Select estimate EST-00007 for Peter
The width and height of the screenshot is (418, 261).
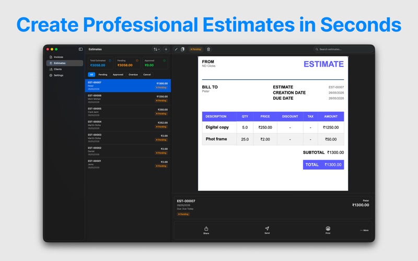click(x=128, y=86)
